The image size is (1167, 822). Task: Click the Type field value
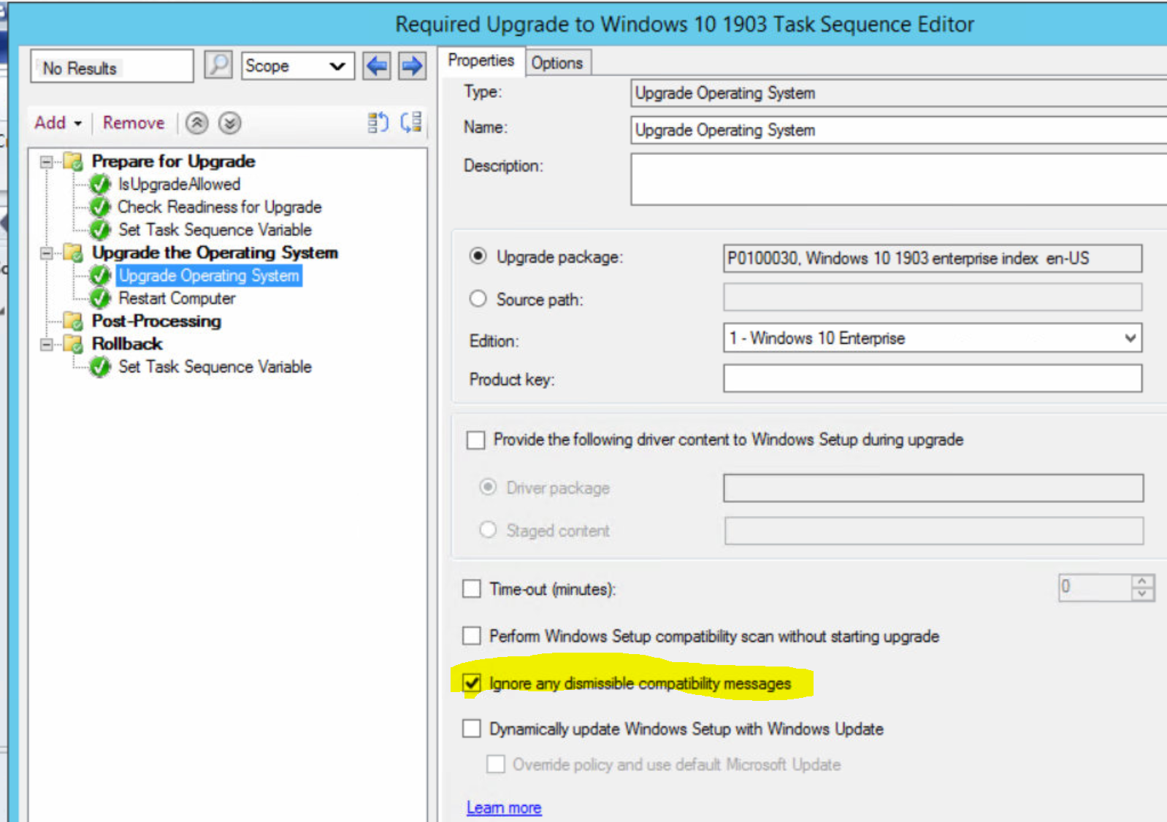(898, 93)
